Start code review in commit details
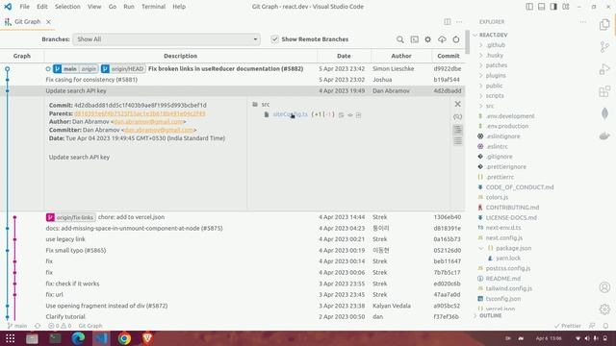 (x=458, y=116)
